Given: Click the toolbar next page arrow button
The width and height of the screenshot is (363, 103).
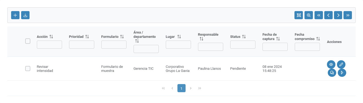Looking at the screenshot, I should pyautogui.click(x=338, y=15).
